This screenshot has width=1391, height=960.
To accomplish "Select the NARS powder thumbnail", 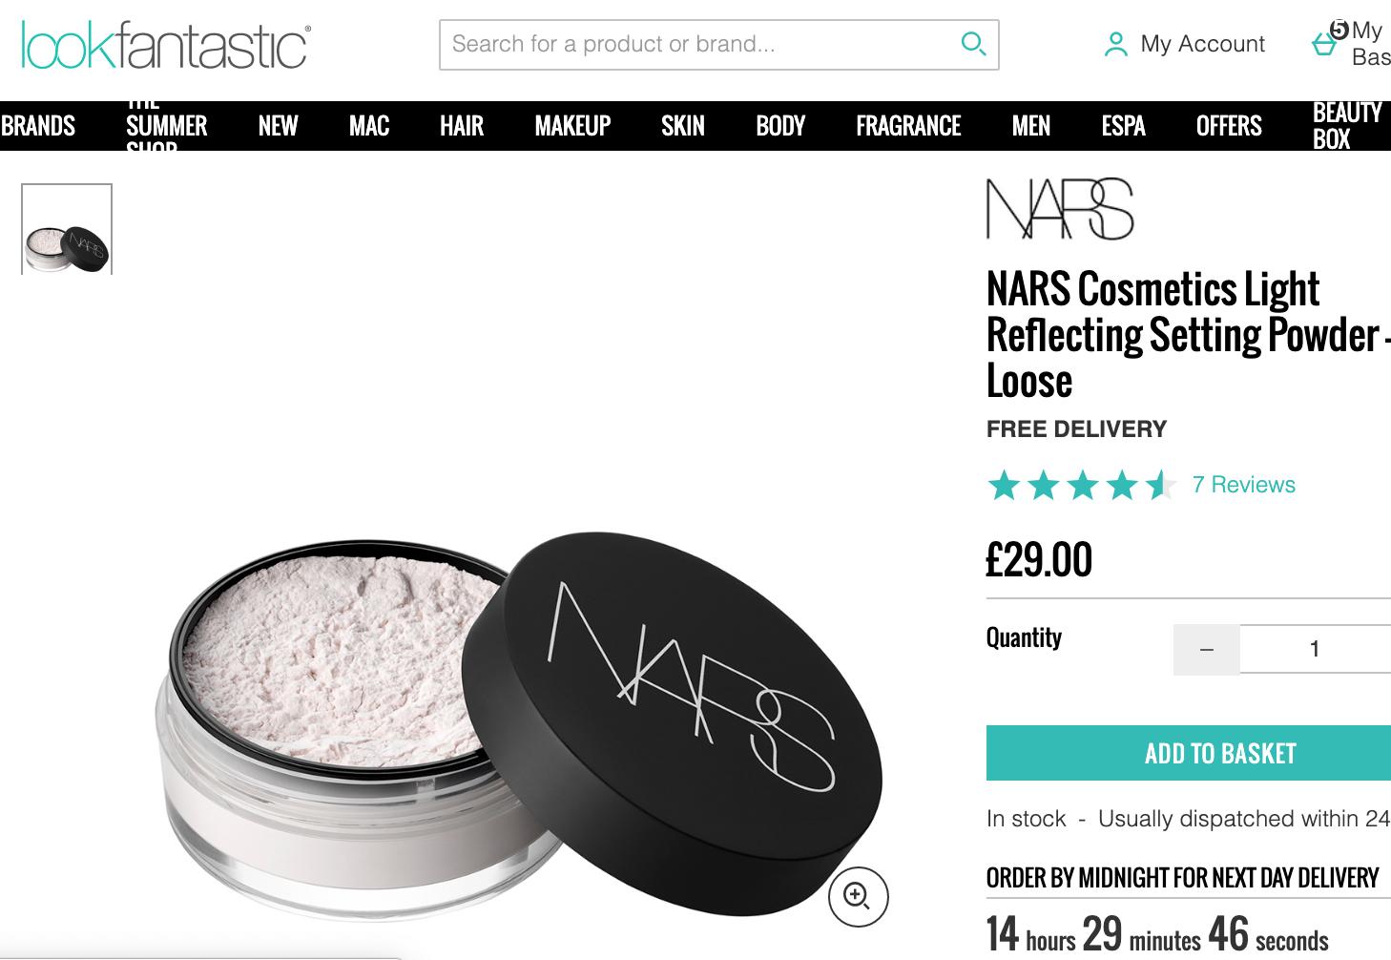I will (67, 229).
